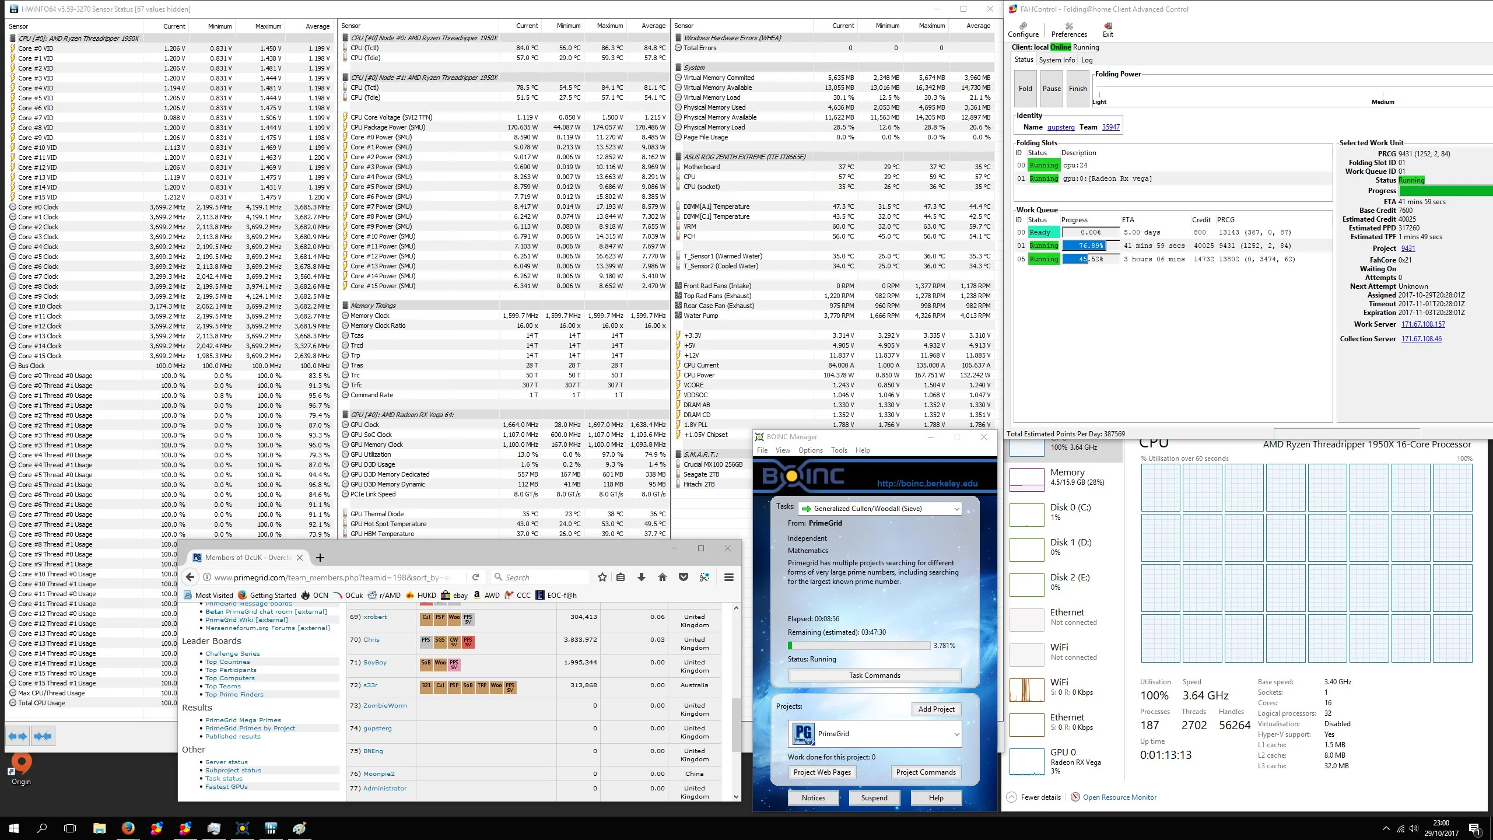Image resolution: width=1493 pixels, height=840 pixels.
Task: Open Tools menu in BOINC Manager
Action: (x=839, y=450)
